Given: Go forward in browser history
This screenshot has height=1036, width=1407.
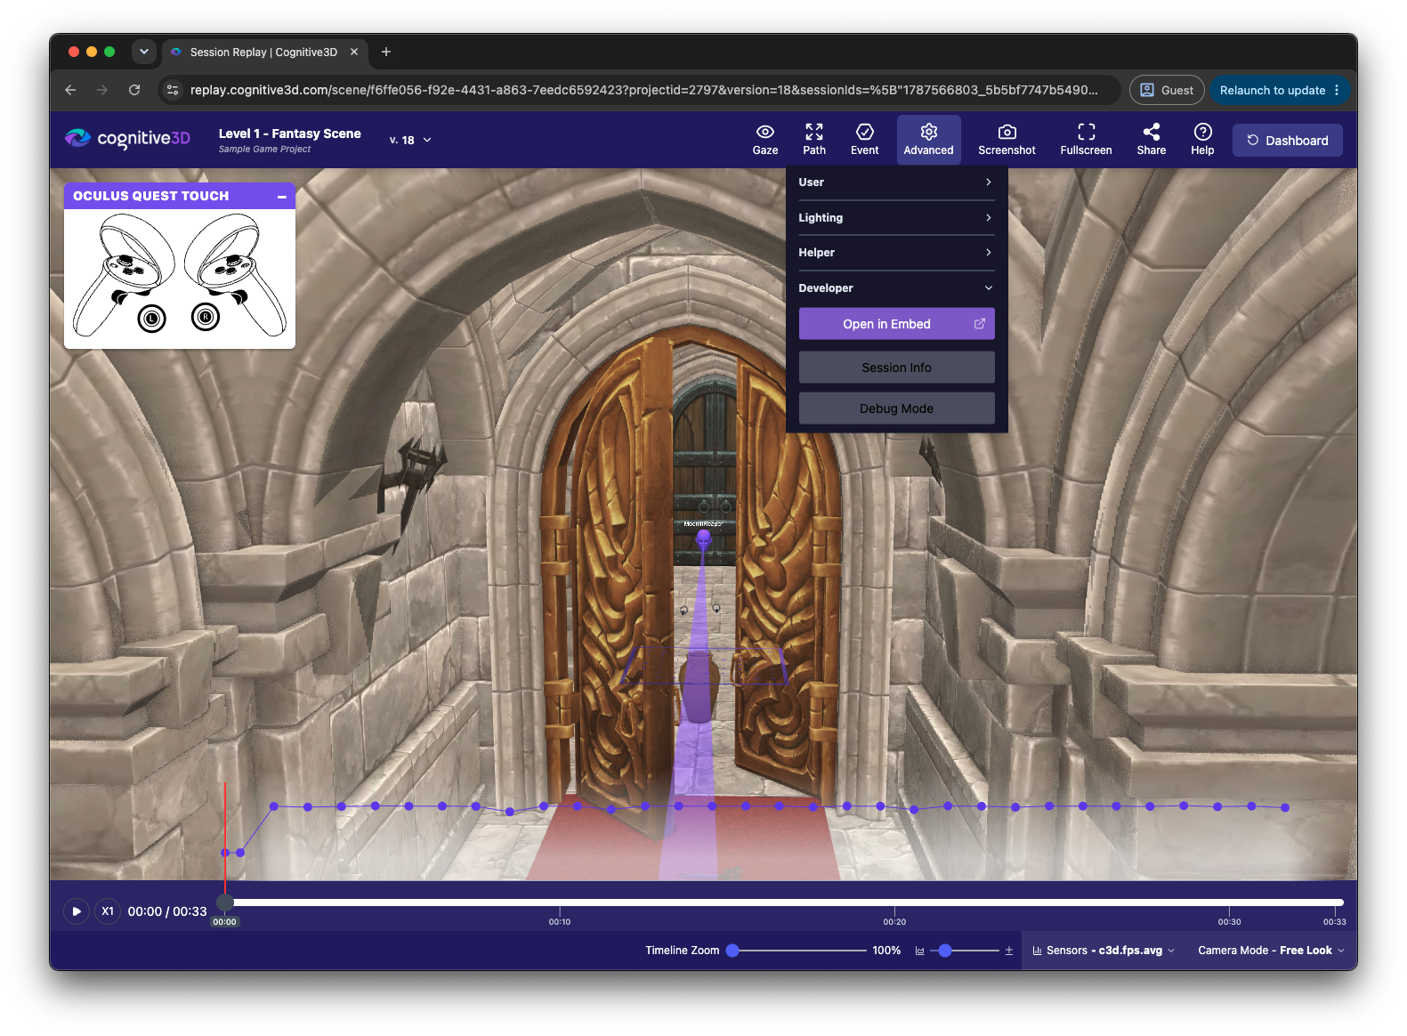Looking at the screenshot, I should [102, 90].
